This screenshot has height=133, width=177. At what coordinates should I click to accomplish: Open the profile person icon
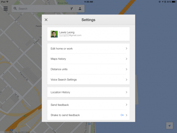pyautogui.click(x=80, y=9)
